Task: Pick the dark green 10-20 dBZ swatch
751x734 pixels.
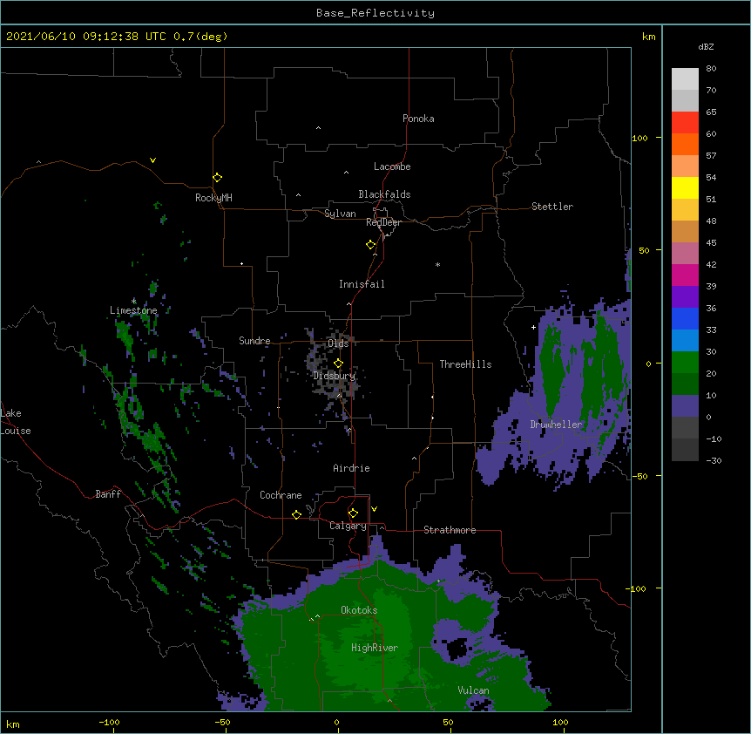Action: coord(685,384)
